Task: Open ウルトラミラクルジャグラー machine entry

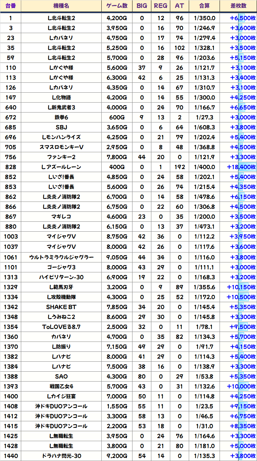Action: 61,257
